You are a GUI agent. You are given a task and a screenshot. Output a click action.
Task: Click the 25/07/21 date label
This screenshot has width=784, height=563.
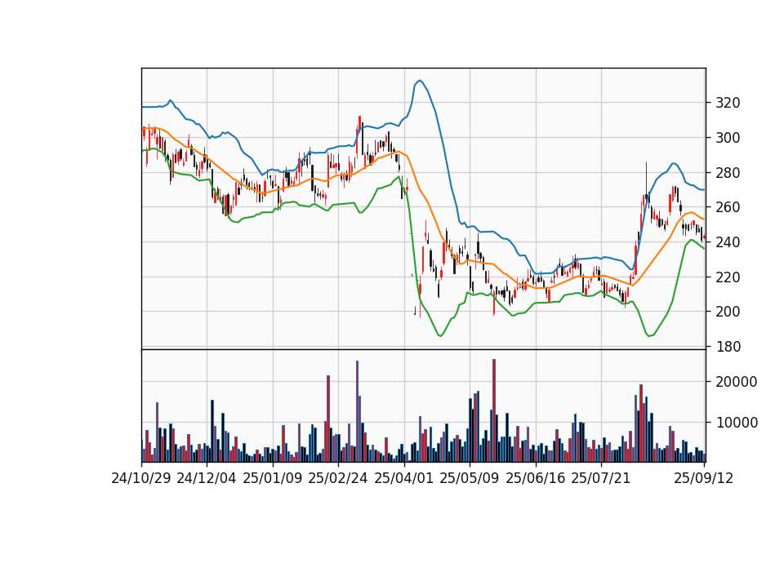[601, 478]
